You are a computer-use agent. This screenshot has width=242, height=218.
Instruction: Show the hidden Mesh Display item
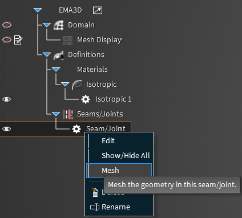(7, 40)
